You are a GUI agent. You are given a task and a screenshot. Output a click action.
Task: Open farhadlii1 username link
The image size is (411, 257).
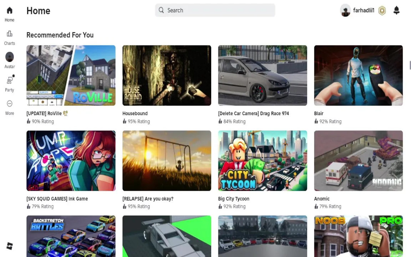364,10
